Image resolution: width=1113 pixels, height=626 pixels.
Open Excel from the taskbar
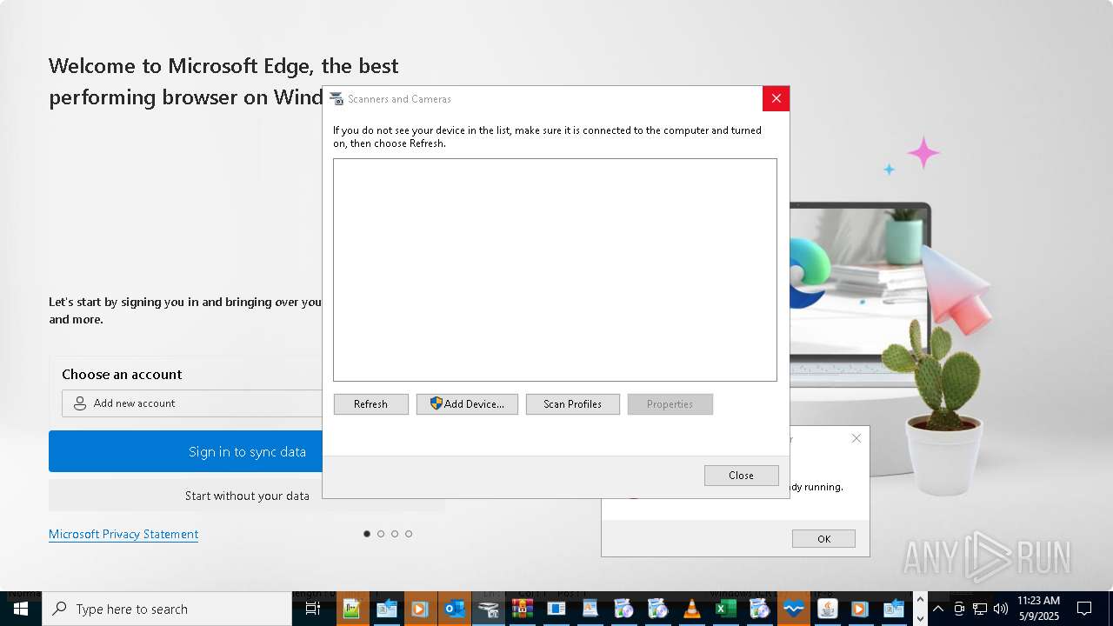click(x=725, y=609)
